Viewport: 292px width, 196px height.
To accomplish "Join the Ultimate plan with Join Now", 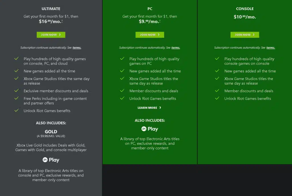I will coord(51,35).
